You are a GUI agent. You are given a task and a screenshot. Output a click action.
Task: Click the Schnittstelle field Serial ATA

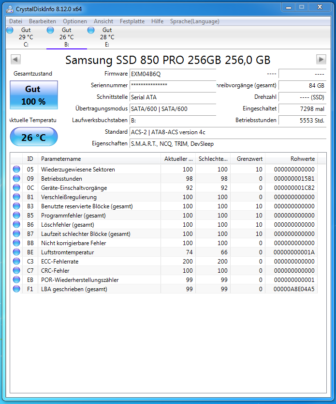(173, 97)
